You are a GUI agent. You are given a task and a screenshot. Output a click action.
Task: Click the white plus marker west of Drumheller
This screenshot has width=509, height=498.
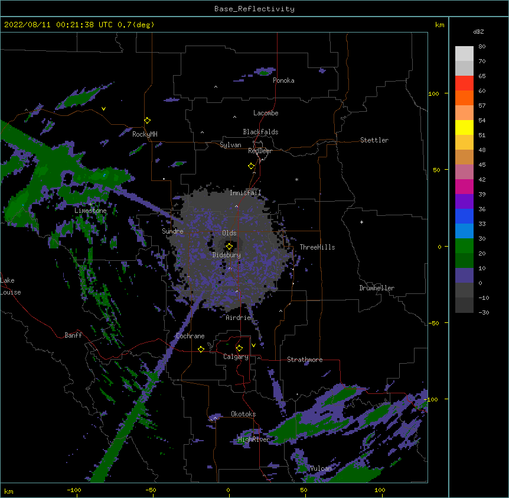tap(361, 222)
